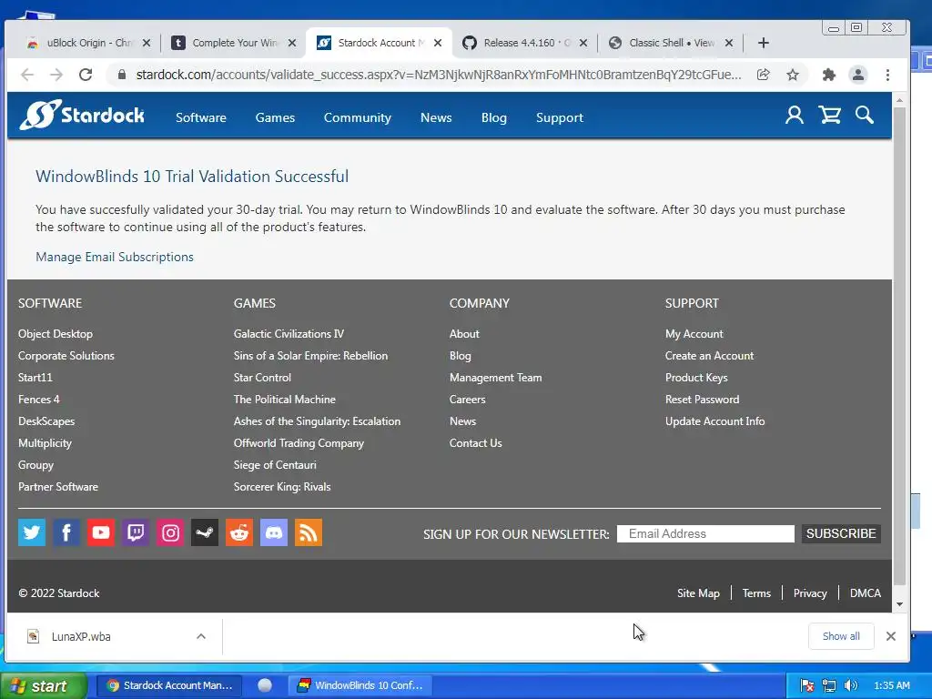Open Reset Password link
932x699 pixels.
click(x=703, y=400)
